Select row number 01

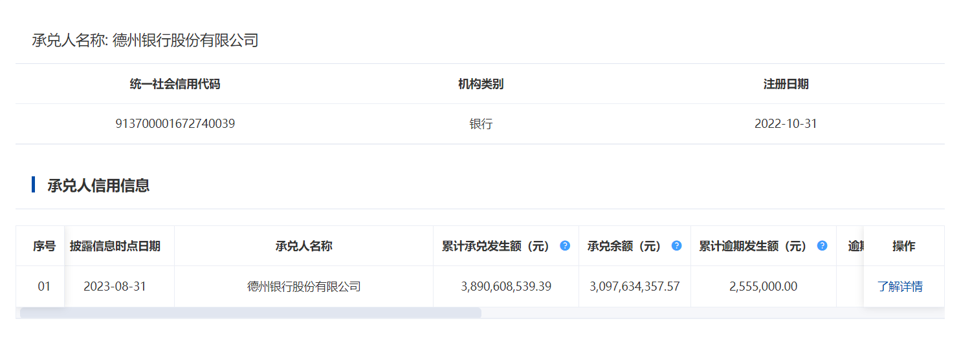click(44, 286)
